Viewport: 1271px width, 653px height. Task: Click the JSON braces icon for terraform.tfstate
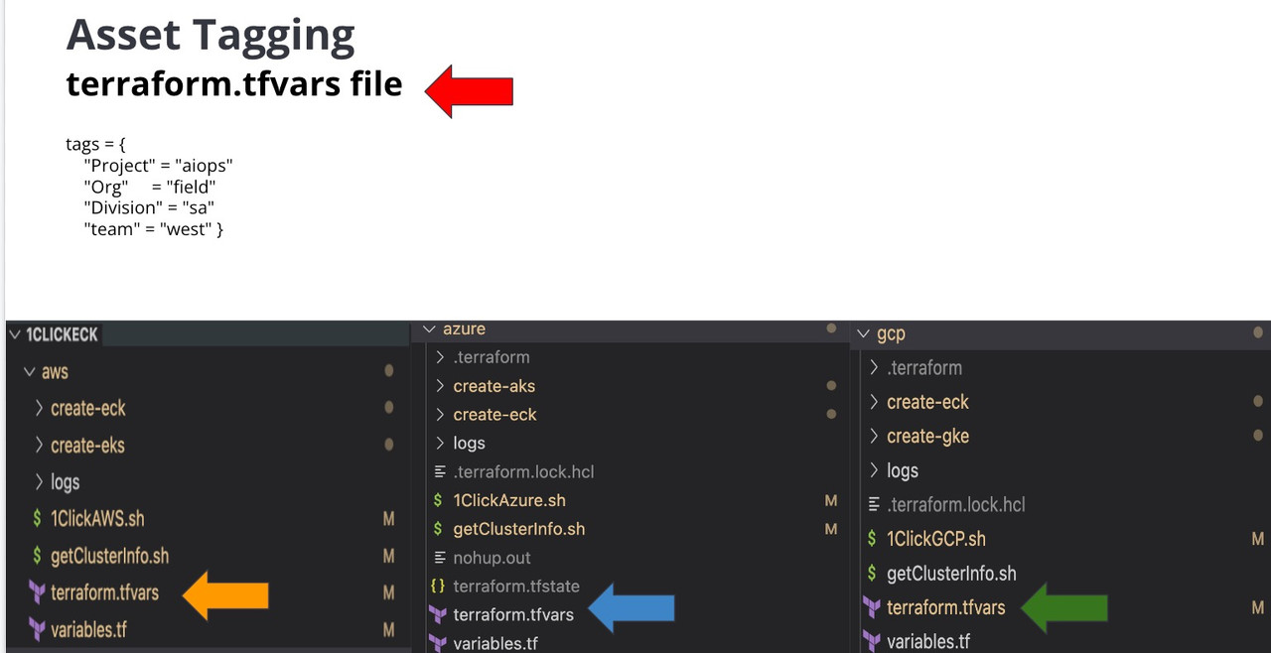[438, 587]
